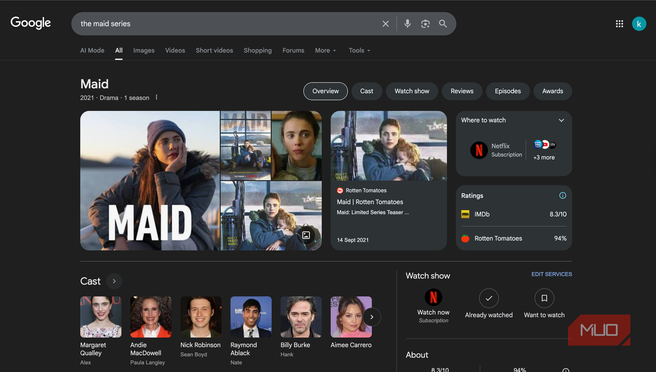The image size is (656, 372).
Task: Add the show to Want to watch
Action: (x=544, y=304)
